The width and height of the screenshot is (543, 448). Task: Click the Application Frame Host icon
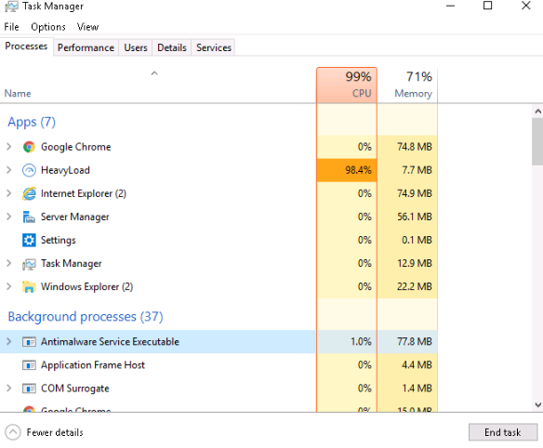[x=29, y=365]
